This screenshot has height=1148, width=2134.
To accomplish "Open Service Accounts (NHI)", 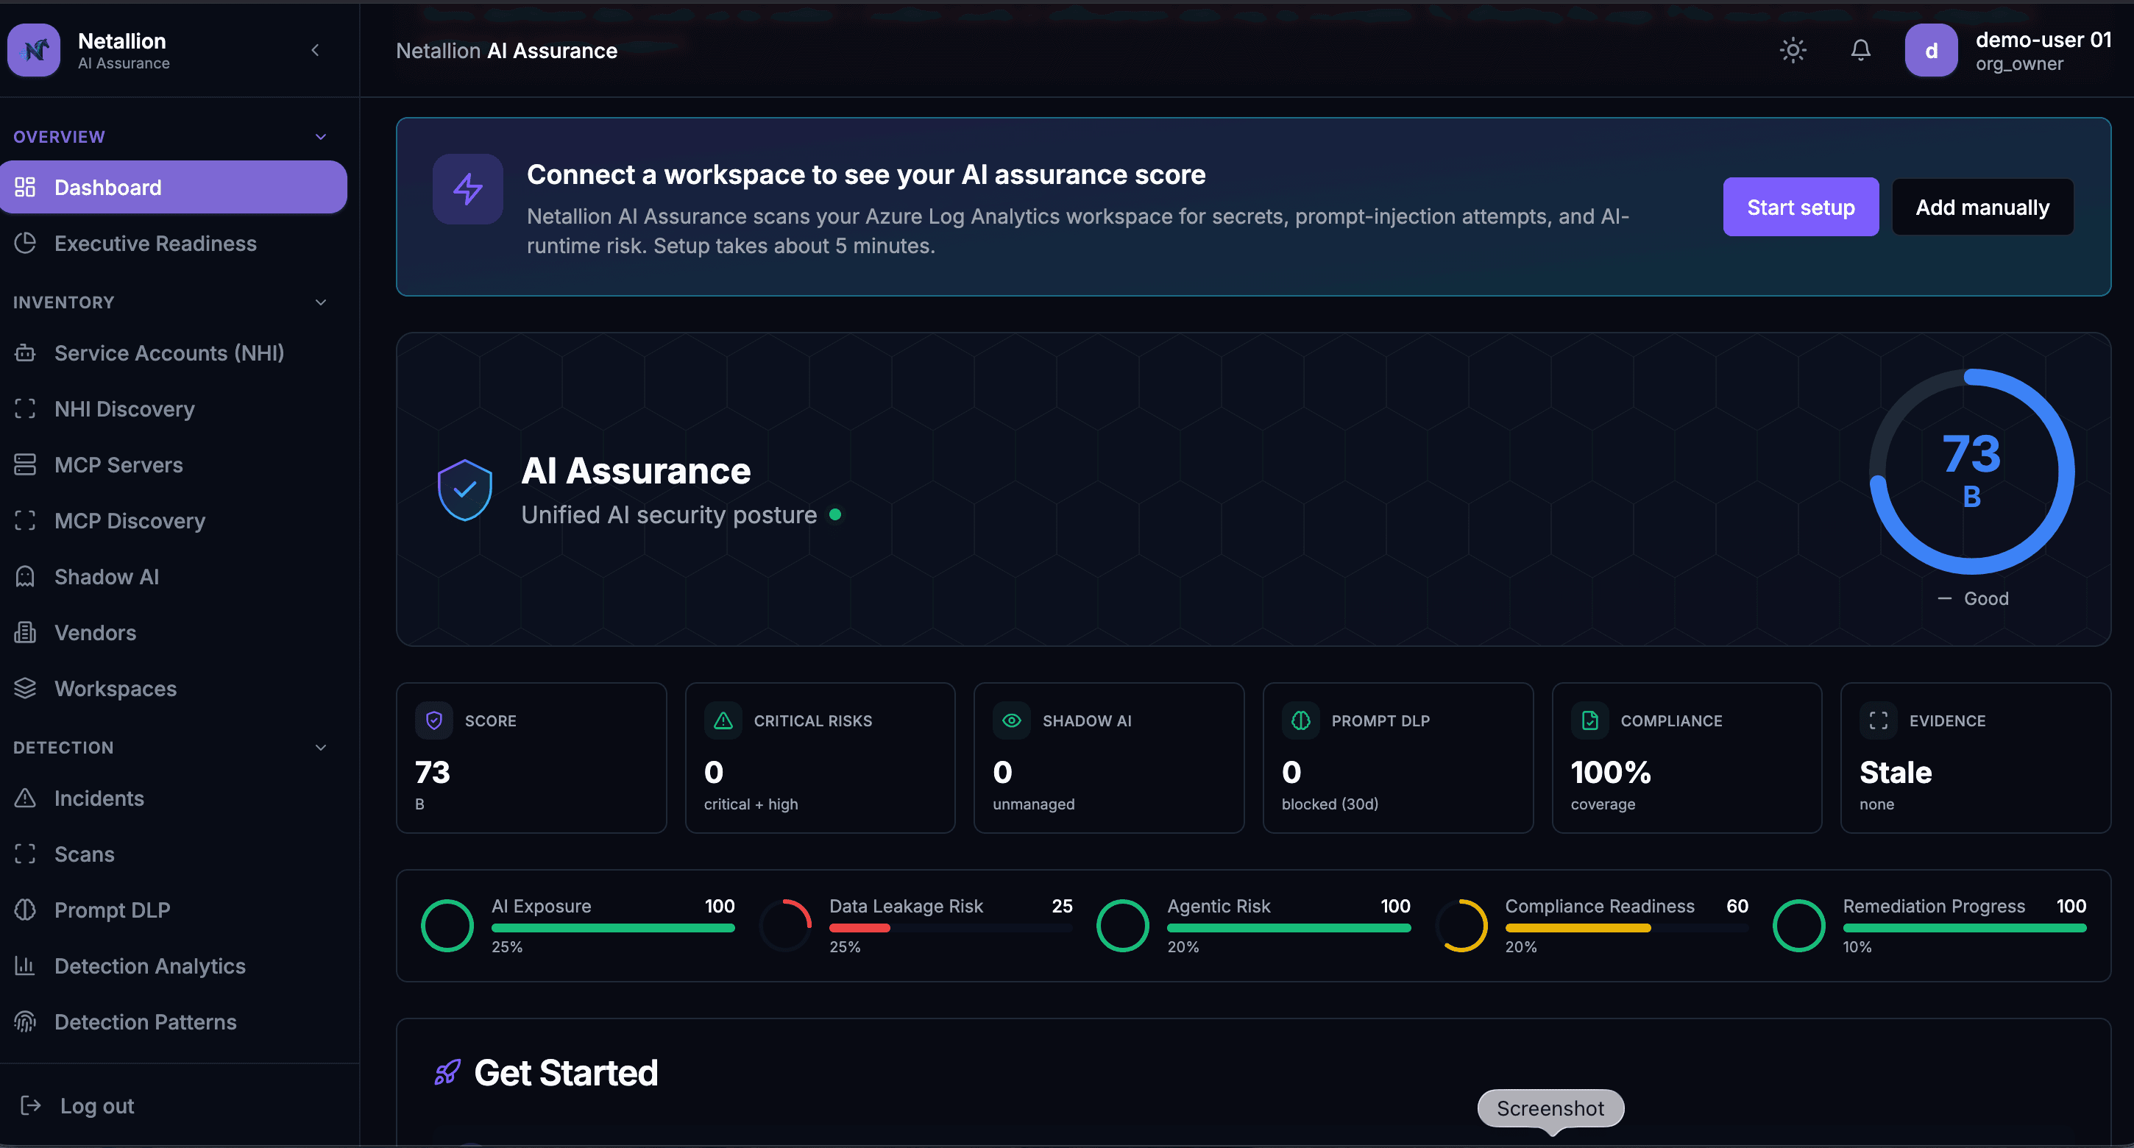I will coord(173,352).
